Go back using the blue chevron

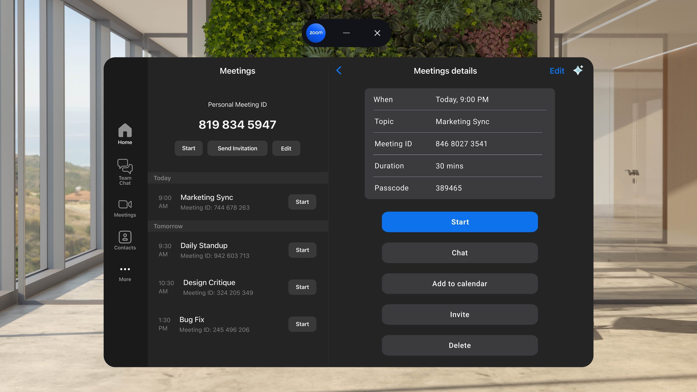(x=339, y=71)
